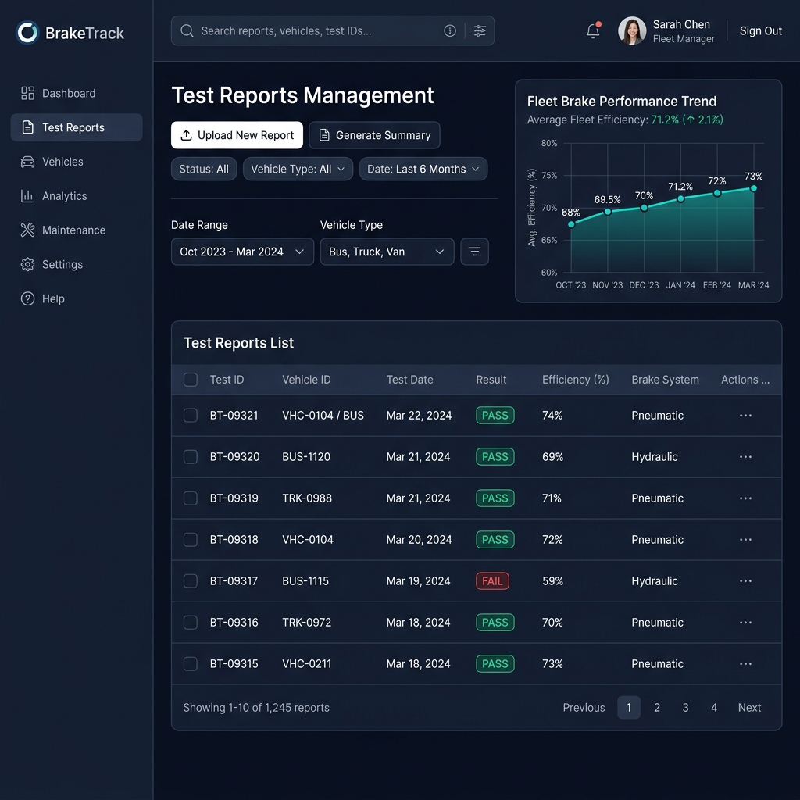Open search filter sliders icon

pyautogui.click(x=480, y=30)
